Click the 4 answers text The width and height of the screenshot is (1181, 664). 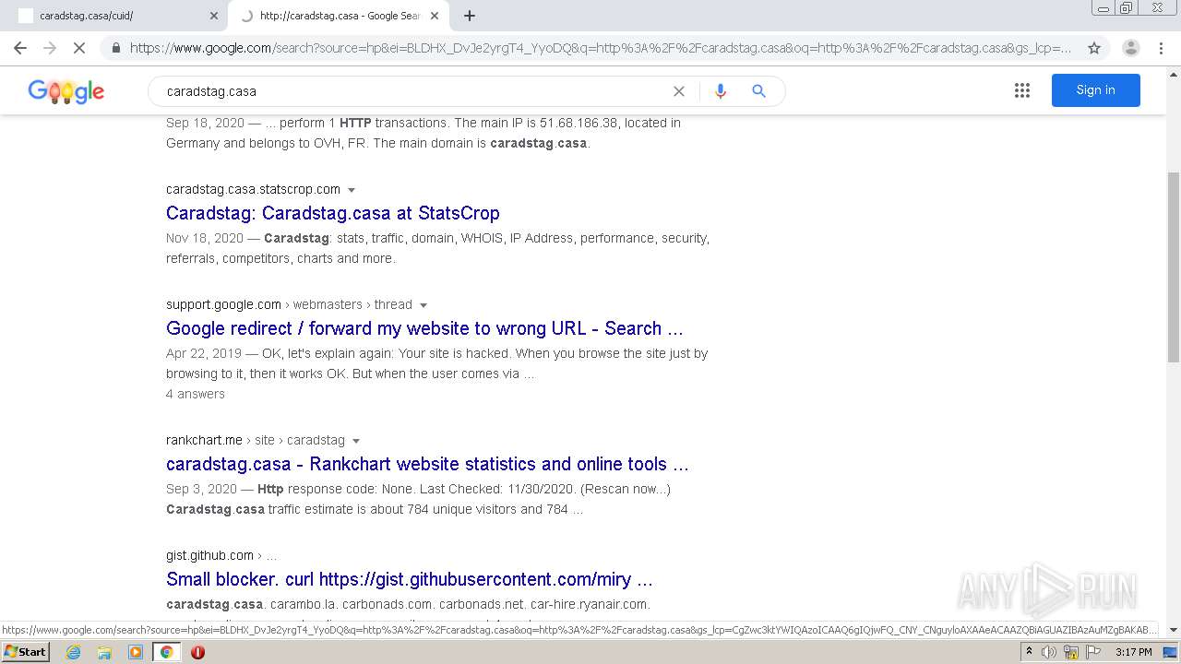[x=196, y=394]
